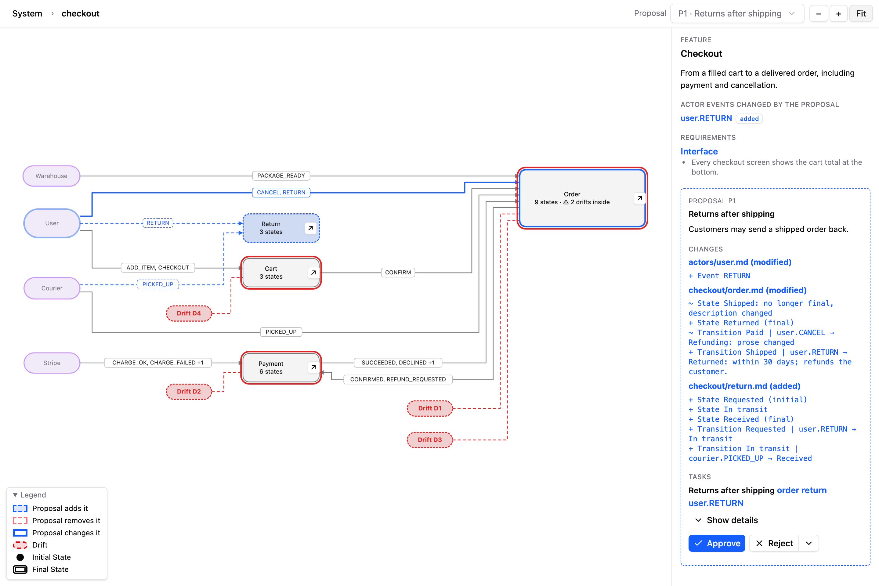The image size is (879, 586).
Task: Select the Drift D2 marker
Action: tap(189, 391)
